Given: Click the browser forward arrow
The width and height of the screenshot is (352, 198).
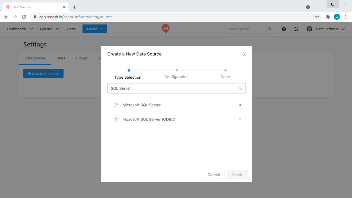Looking at the screenshot, I should 15,17.
